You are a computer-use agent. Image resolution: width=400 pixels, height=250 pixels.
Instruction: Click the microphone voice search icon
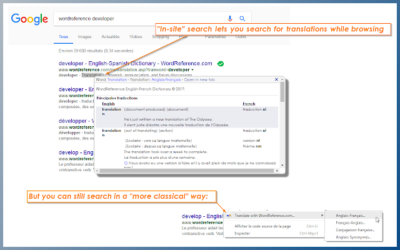click(230, 18)
